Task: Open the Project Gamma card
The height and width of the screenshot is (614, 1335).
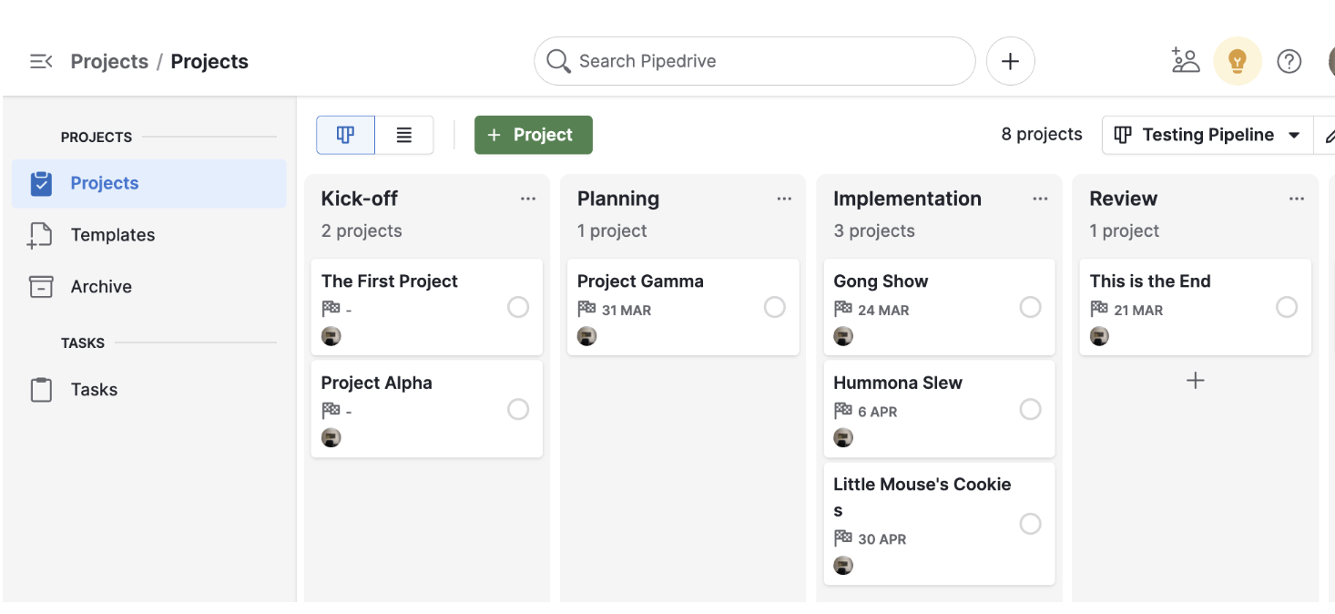Action: click(640, 281)
